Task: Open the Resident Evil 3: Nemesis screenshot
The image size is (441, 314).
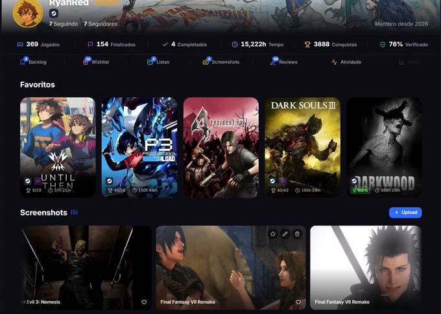Action: [86, 267]
